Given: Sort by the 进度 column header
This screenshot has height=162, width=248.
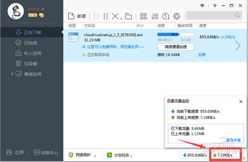Looking at the screenshot, I should pyautogui.click(x=161, y=26).
